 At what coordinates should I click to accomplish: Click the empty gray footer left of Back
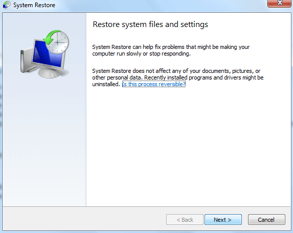coord(84,219)
